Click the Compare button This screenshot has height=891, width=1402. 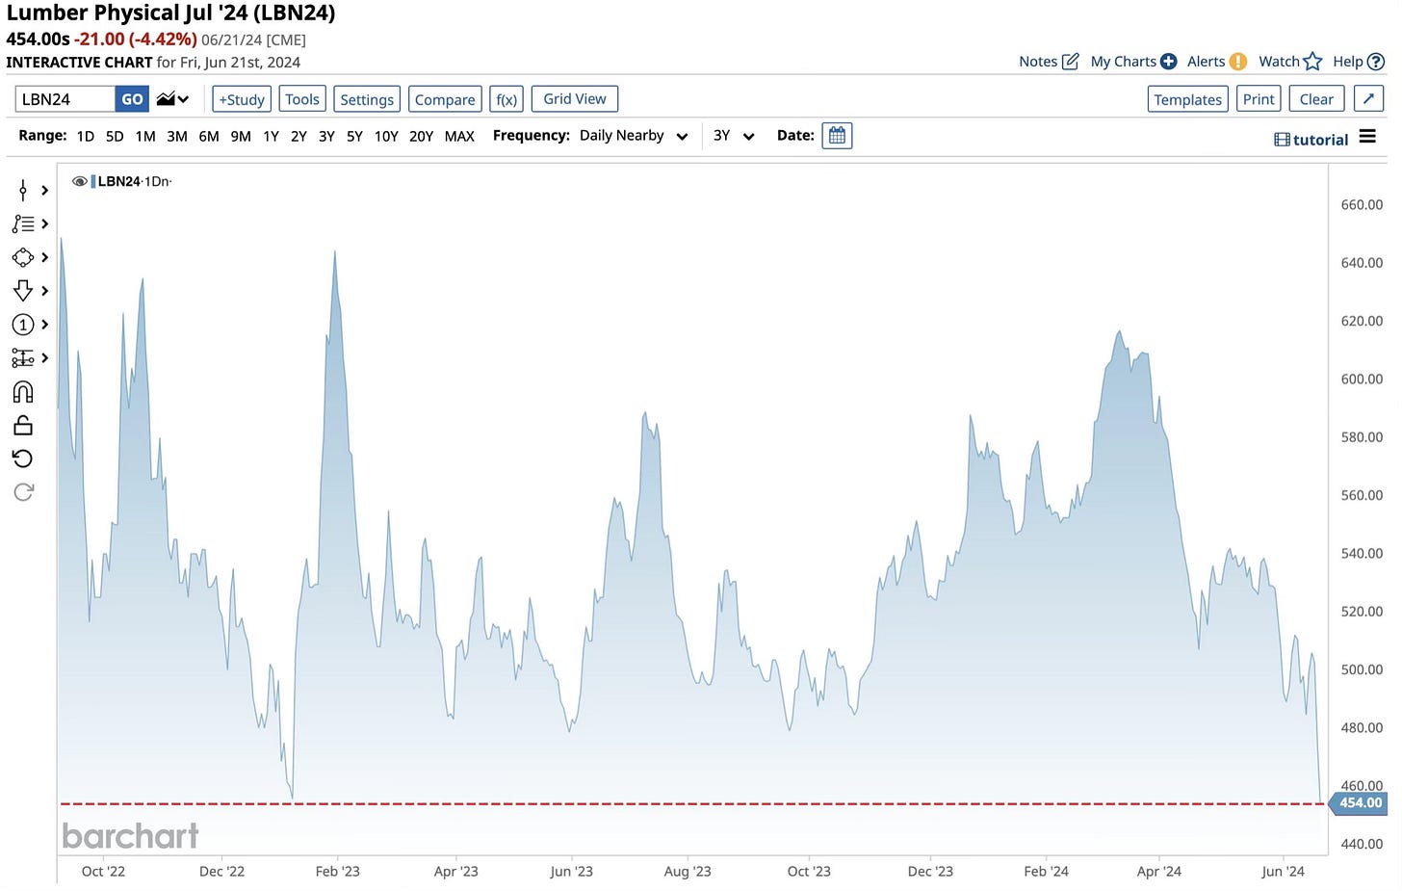pyautogui.click(x=445, y=99)
